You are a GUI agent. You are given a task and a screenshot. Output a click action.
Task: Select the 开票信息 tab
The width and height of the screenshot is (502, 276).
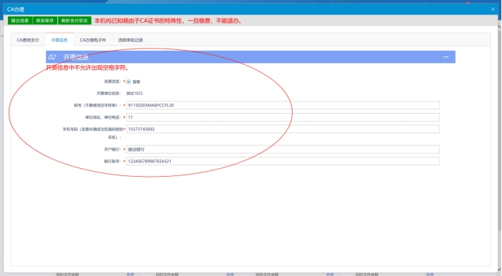[60, 40]
